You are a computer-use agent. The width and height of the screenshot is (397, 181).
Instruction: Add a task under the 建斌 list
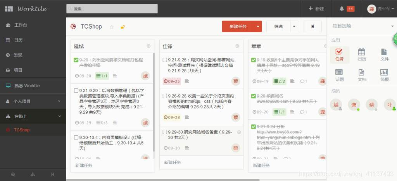coord(84,165)
